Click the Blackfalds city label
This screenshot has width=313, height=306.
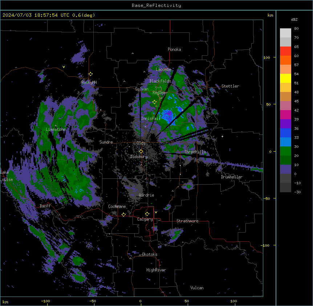[x=160, y=81]
